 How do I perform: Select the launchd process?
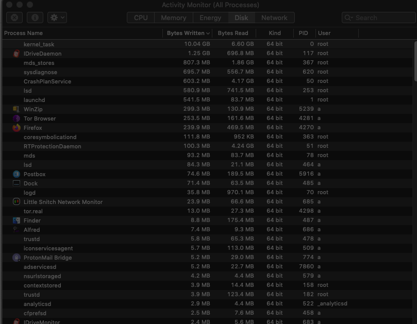[x=207, y=100]
